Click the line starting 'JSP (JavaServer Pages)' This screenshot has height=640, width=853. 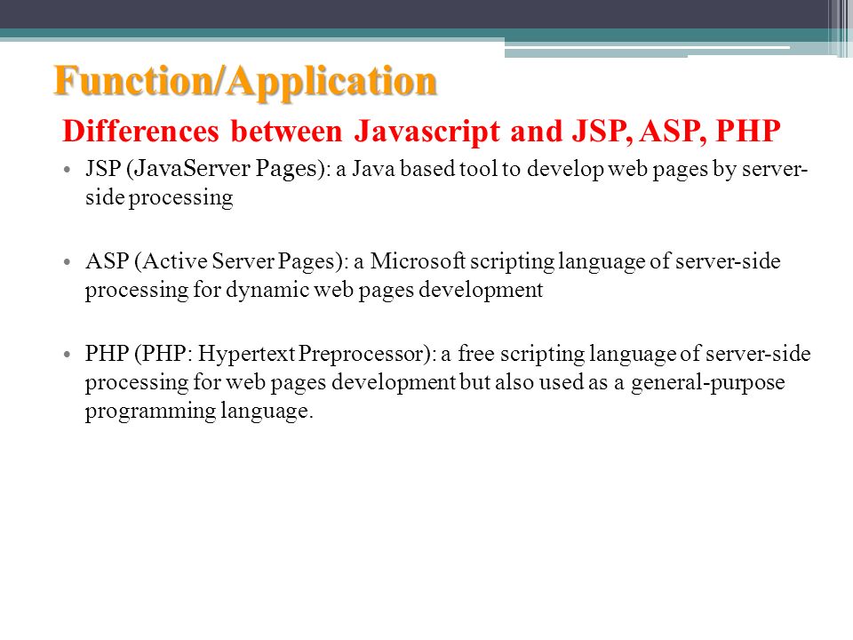(447, 169)
